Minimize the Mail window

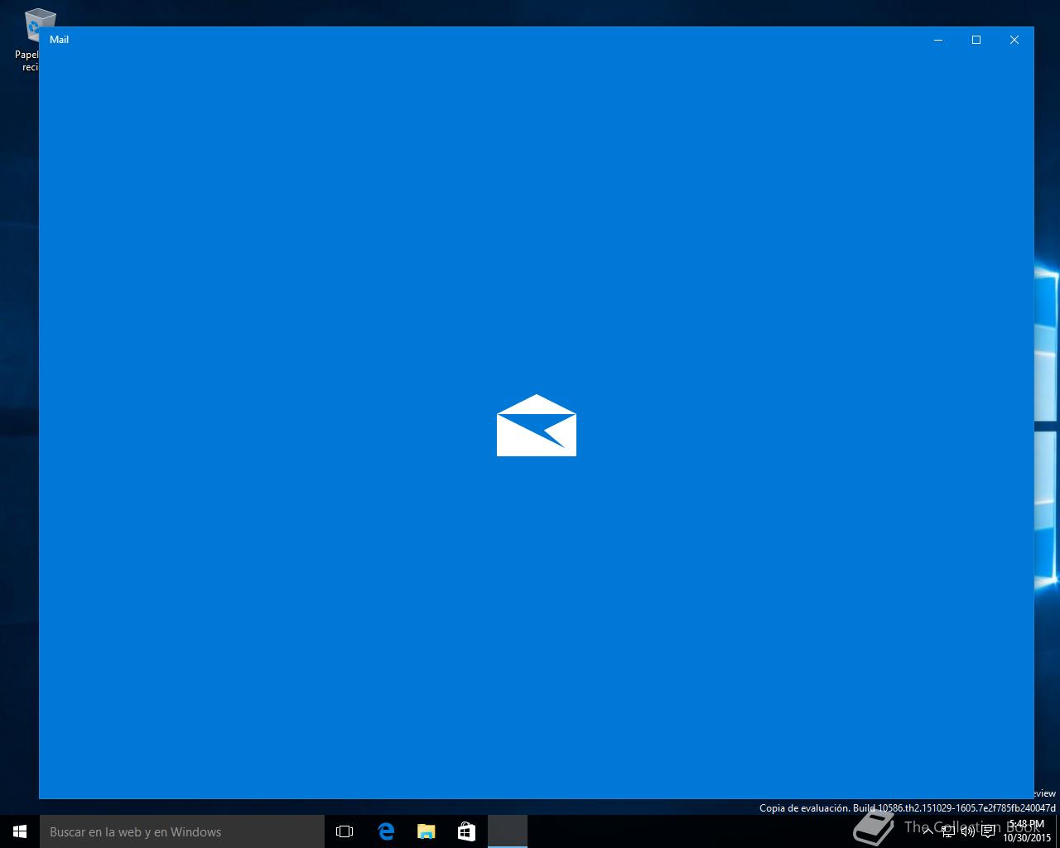(x=938, y=40)
